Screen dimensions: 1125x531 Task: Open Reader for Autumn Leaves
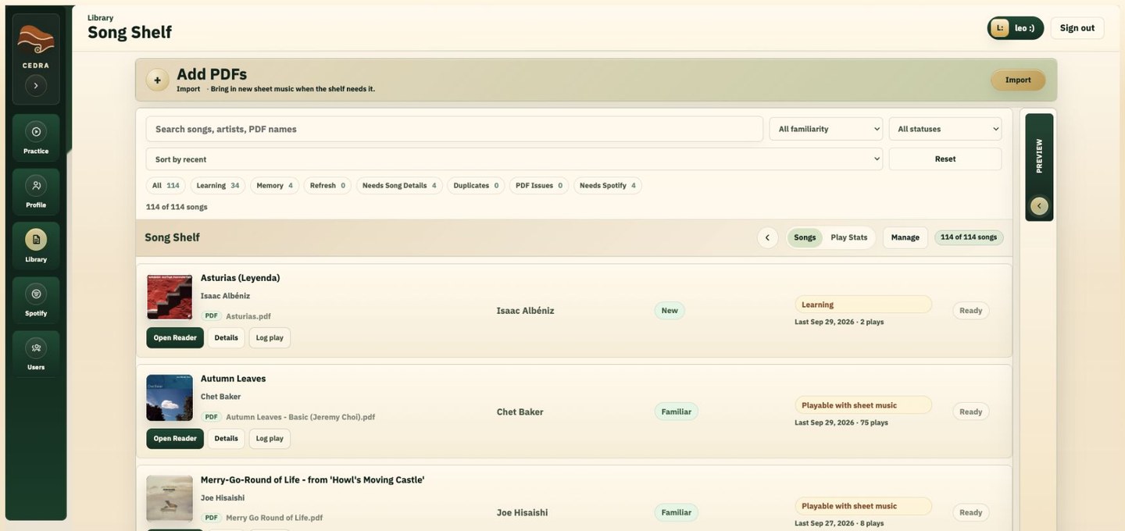[175, 439]
